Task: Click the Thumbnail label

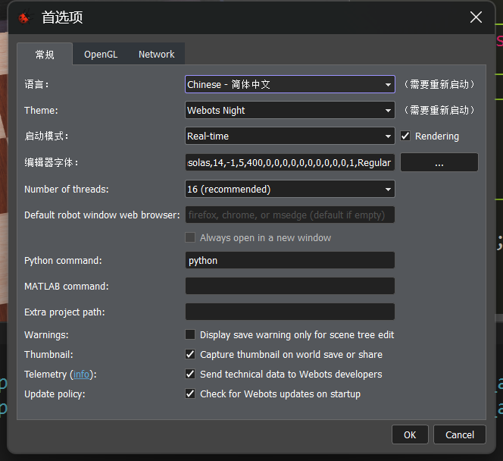Action: tap(48, 355)
